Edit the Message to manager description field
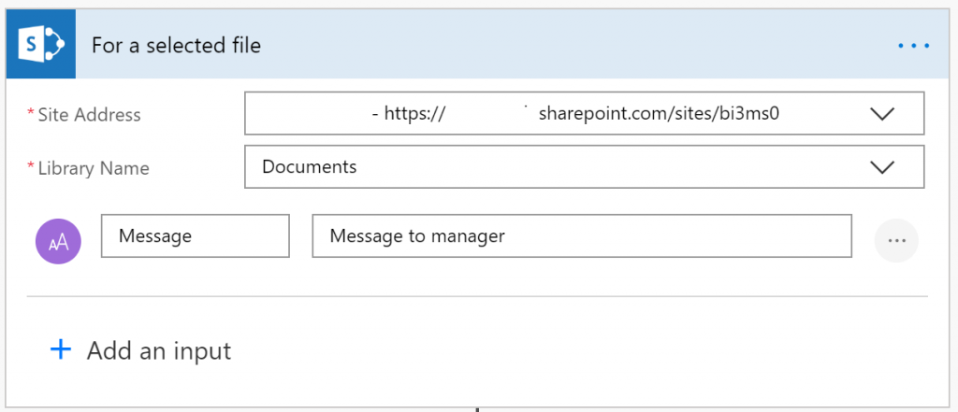 click(582, 235)
